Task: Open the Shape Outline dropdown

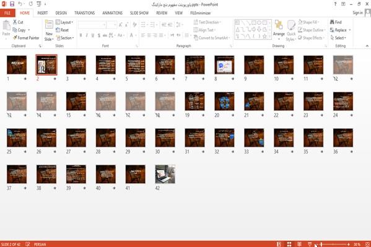Action: pyautogui.click(x=312, y=30)
